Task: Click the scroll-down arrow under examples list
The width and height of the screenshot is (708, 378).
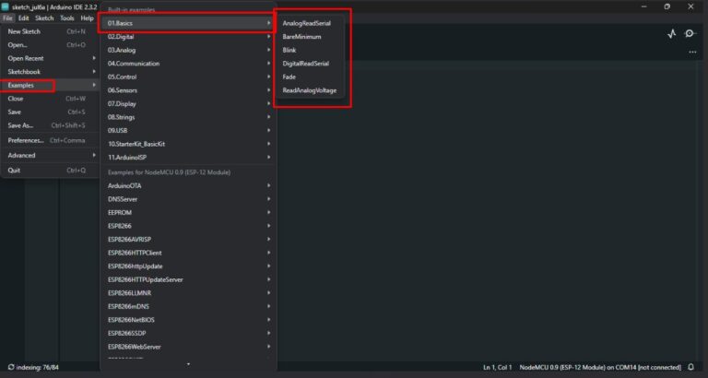Action: coord(188,364)
